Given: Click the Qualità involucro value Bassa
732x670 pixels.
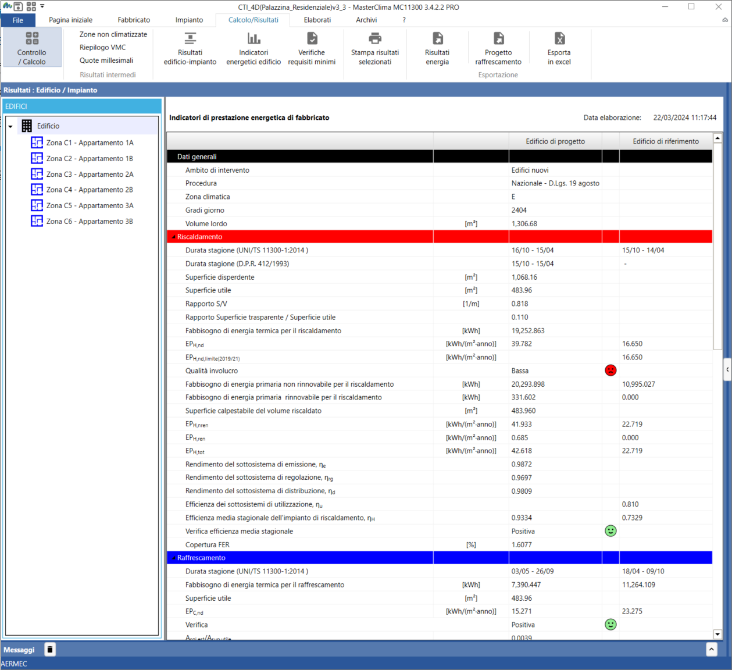Looking at the screenshot, I should (520, 370).
